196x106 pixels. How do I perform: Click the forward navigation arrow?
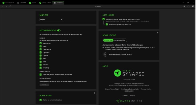coord(6,7)
